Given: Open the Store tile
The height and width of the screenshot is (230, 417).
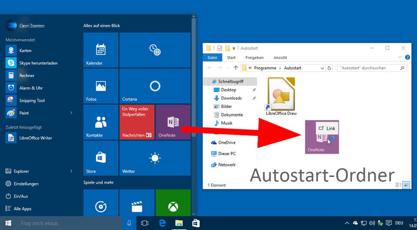Looking at the screenshot, I should pos(101,158).
